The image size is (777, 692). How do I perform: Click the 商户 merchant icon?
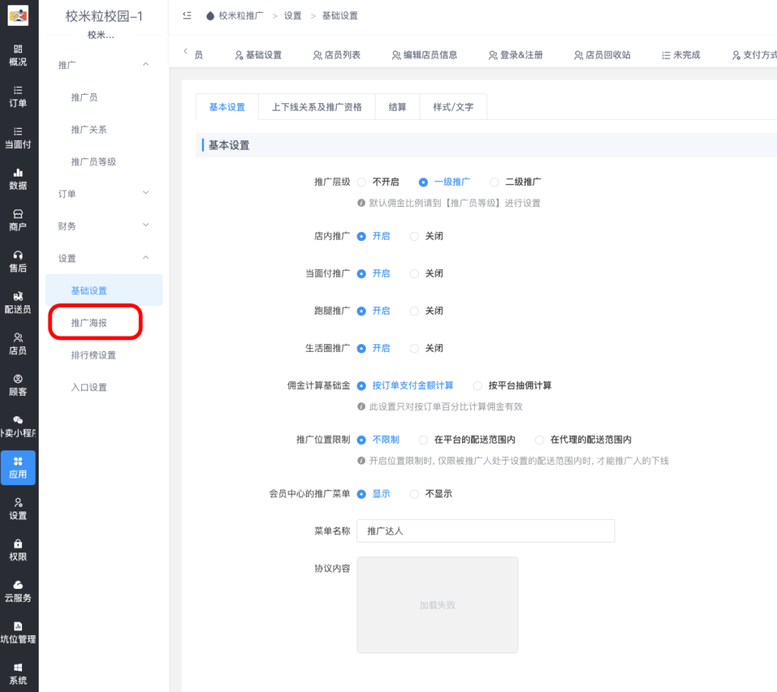(x=18, y=221)
